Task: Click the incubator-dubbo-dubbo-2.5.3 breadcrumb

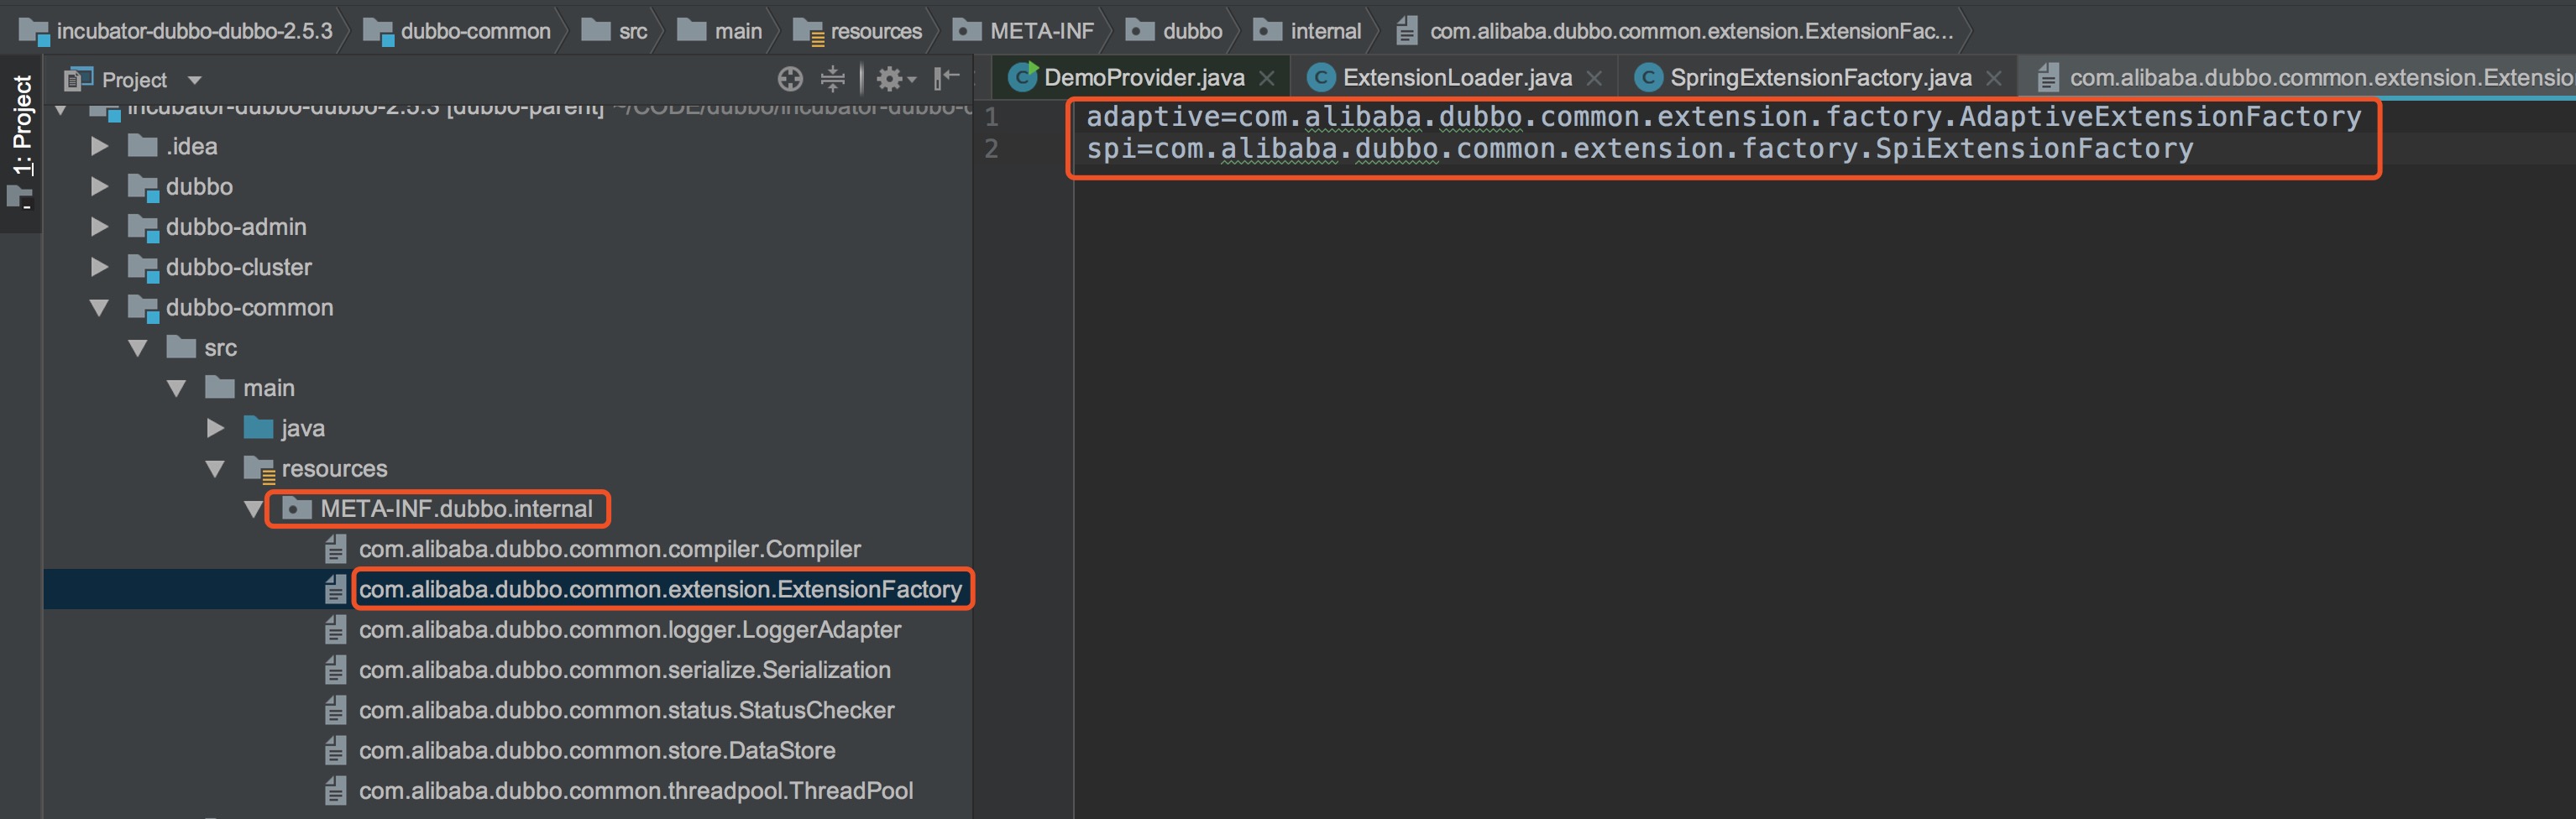Action: point(176,31)
